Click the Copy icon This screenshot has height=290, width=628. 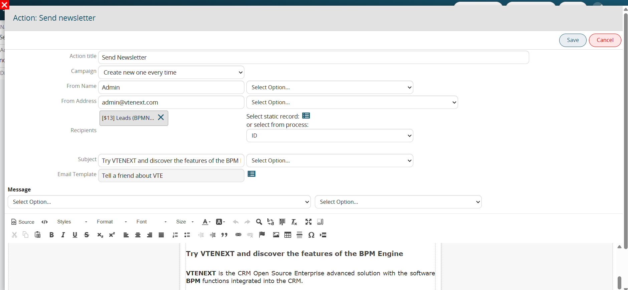tap(26, 235)
